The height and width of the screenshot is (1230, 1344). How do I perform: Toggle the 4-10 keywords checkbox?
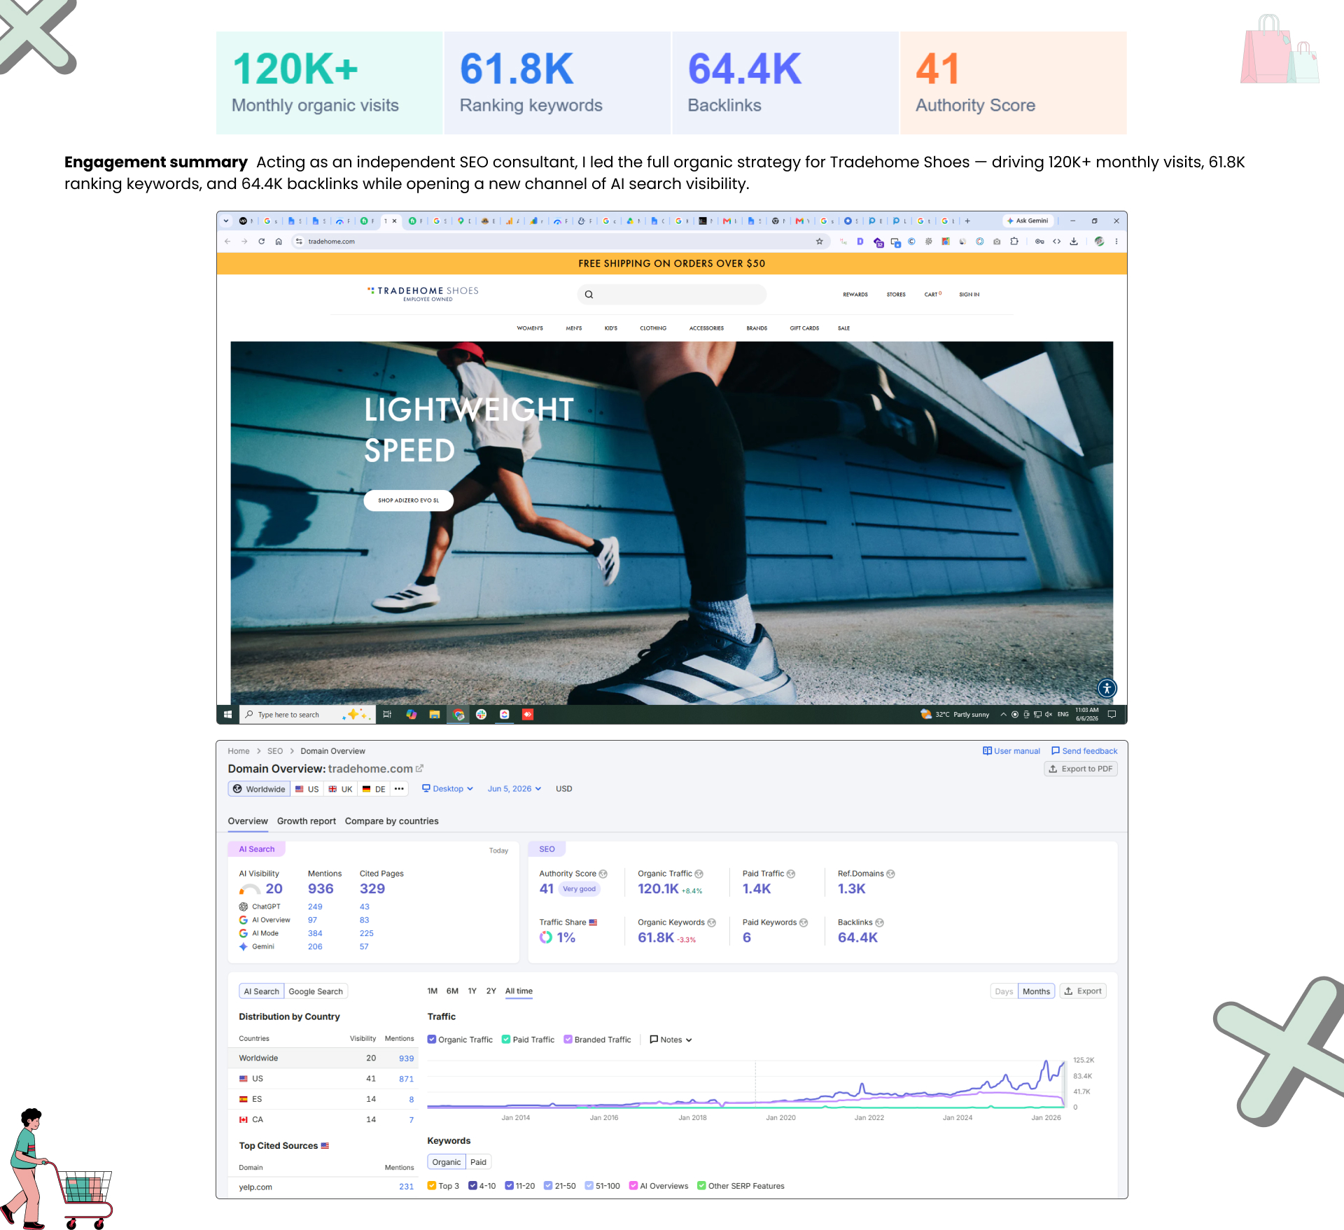point(472,1186)
